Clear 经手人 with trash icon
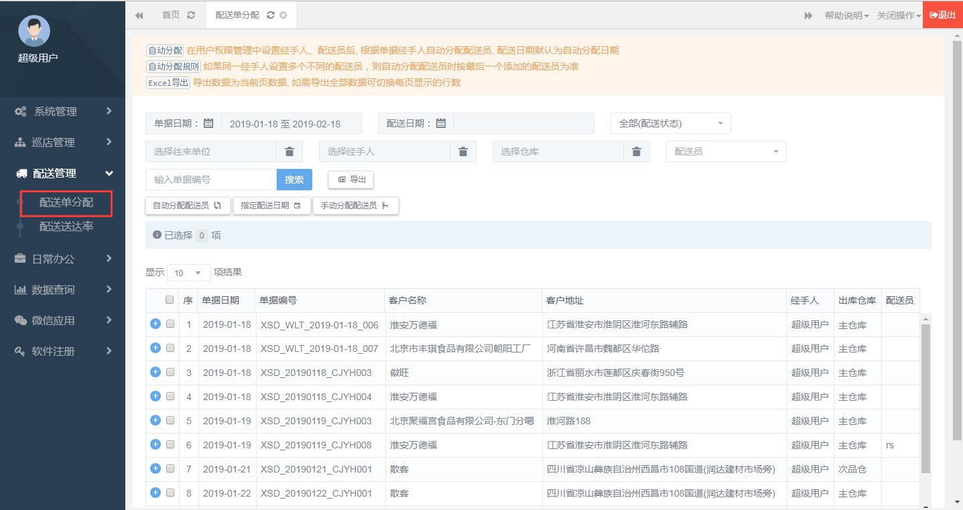This screenshot has width=963, height=510. (463, 151)
